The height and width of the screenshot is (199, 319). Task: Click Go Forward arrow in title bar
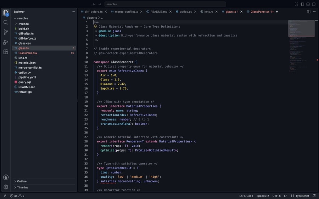(x=100, y=4)
